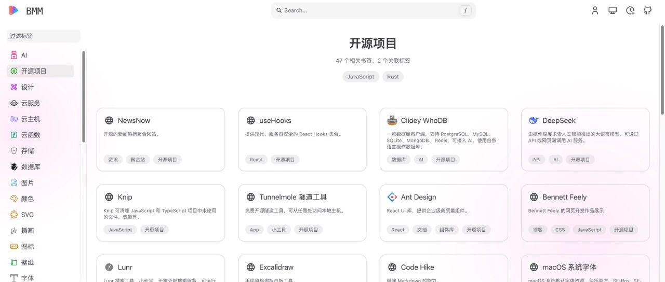Click the API tag on DeepSeek card
Screen dimensions: 665x282
pos(537,160)
